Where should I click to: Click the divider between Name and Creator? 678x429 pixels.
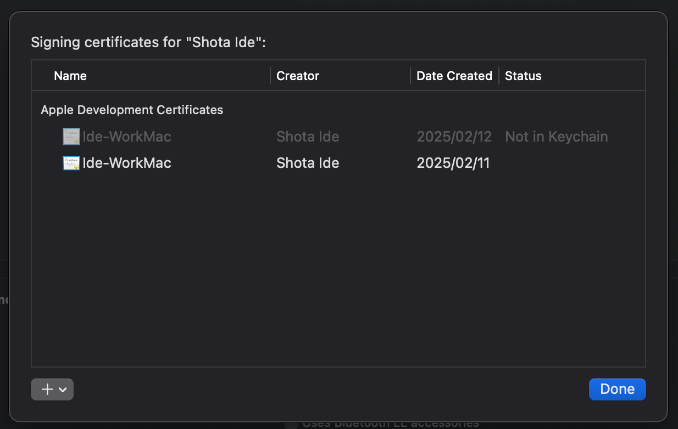click(270, 76)
